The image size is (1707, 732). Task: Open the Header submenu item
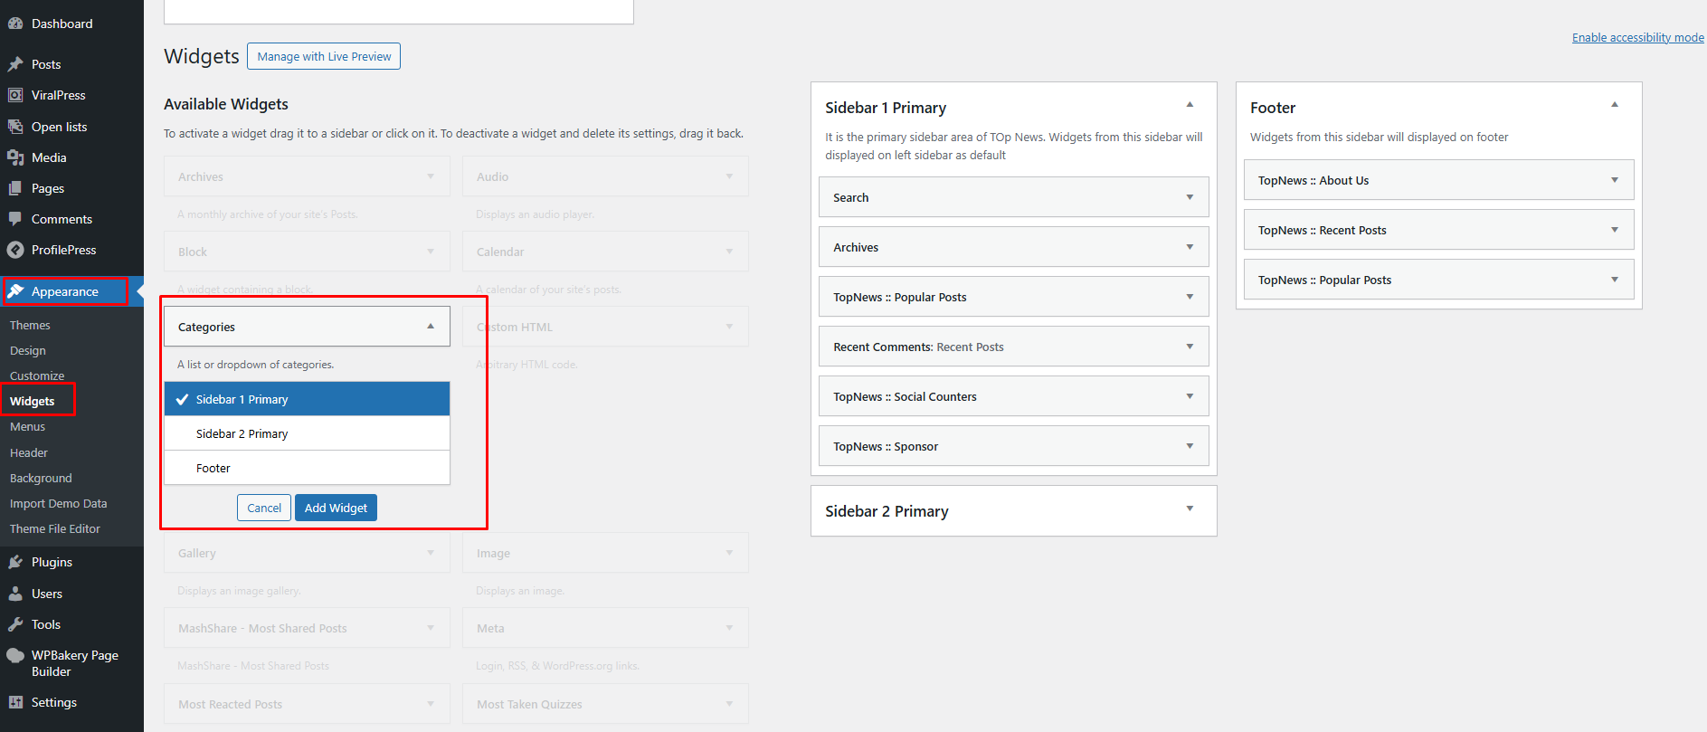pos(29,452)
